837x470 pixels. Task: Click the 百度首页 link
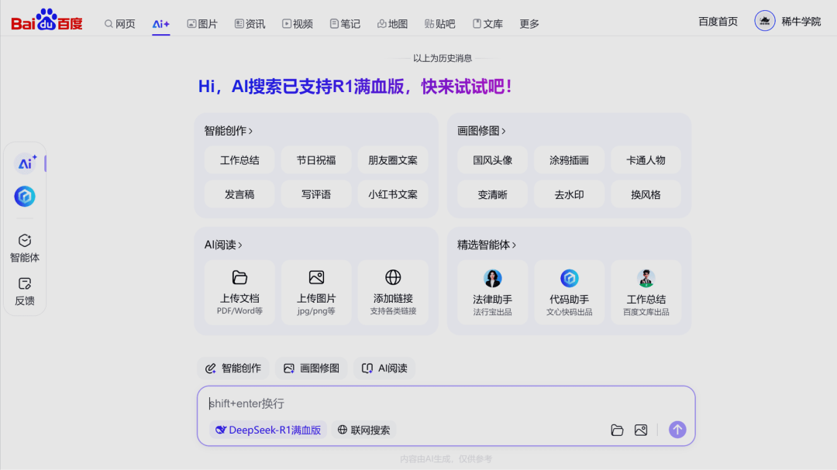[718, 22]
